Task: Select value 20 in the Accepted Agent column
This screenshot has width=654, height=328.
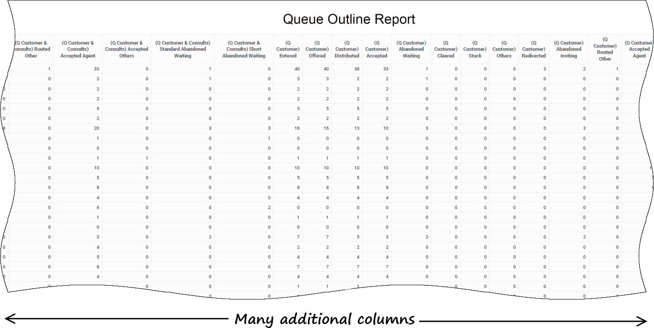Action: [96, 128]
